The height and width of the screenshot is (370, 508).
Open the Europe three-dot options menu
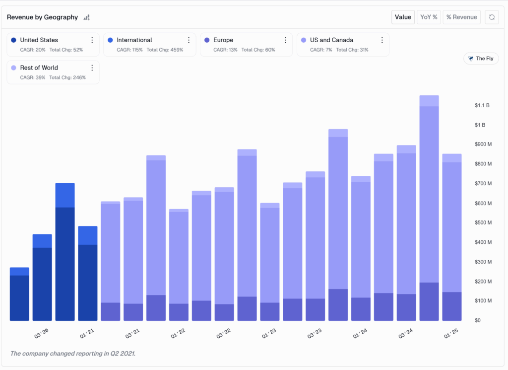[x=285, y=40]
